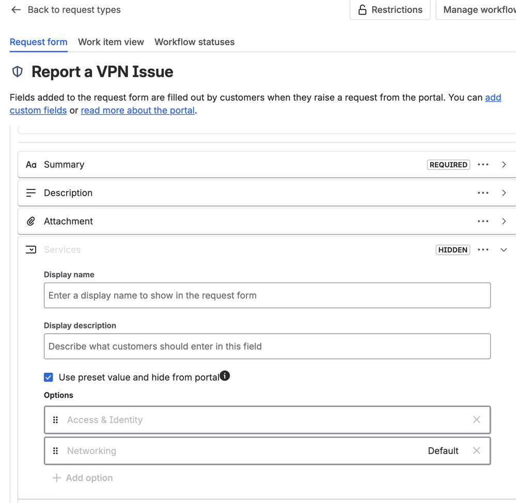The image size is (516, 503).
Task: Expand the Attachment field row
Action: [x=504, y=221]
